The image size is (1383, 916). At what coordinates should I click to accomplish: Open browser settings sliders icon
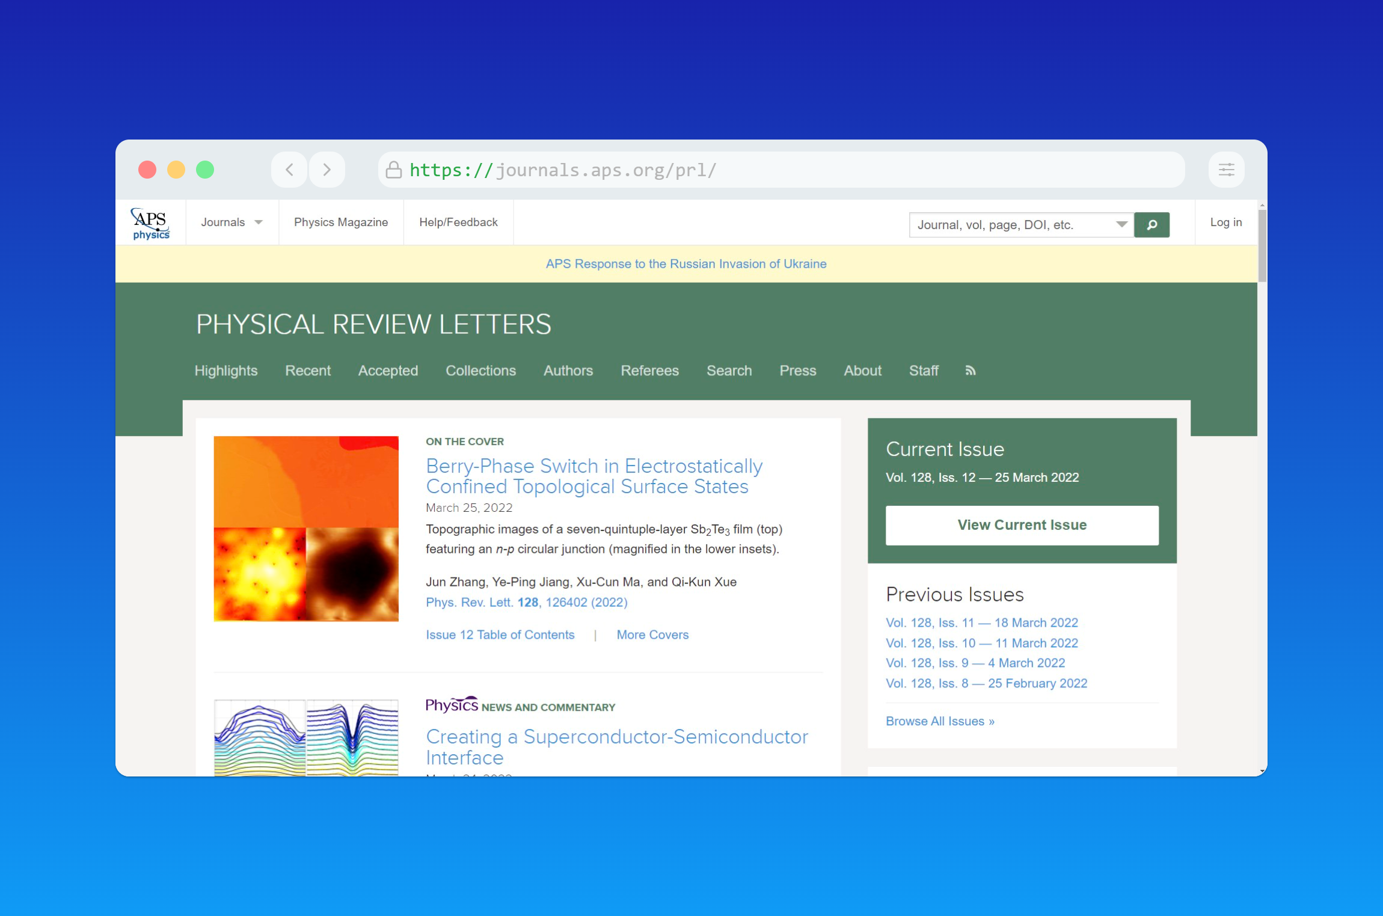click(x=1226, y=170)
